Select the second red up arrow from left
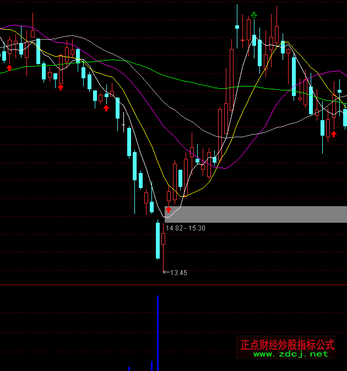This screenshot has height=371, width=347. click(x=61, y=86)
